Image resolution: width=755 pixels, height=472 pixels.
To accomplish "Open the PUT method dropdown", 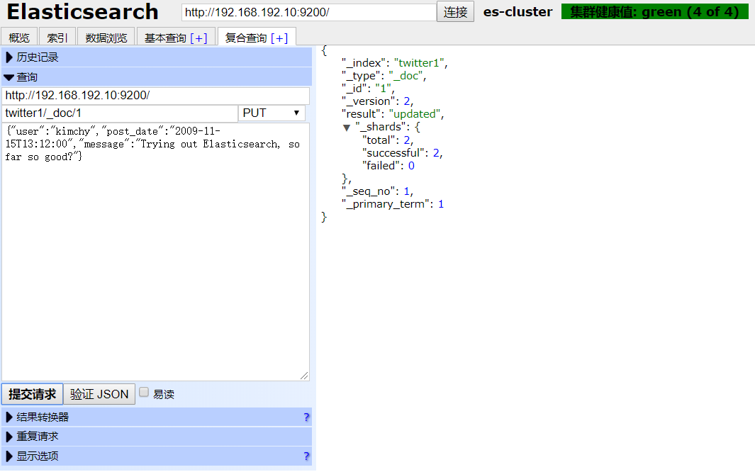I will click(272, 113).
